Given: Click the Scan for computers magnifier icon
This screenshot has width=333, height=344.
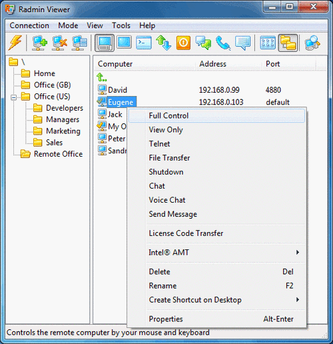Looking at the screenshot, I should tap(312, 43).
